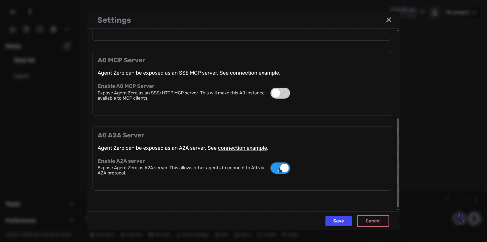Screen dimensions: 487x242
Task: Click the scrollbar down arrow in the settings dialog
Action: 398,209
